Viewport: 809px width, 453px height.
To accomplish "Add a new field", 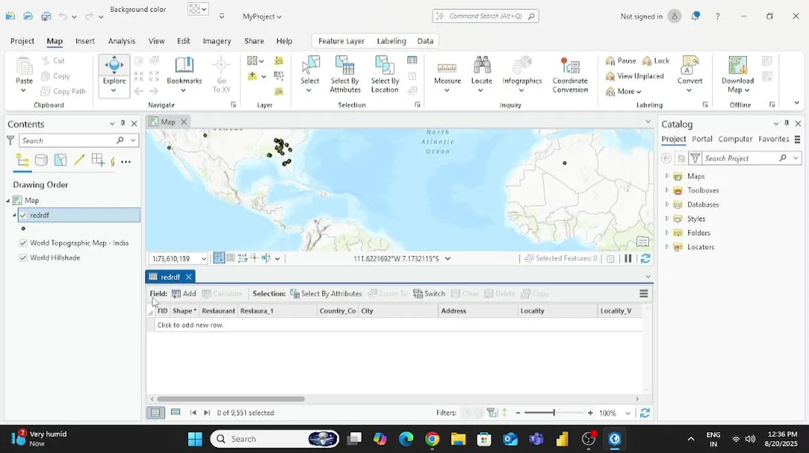I will click(x=183, y=294).
